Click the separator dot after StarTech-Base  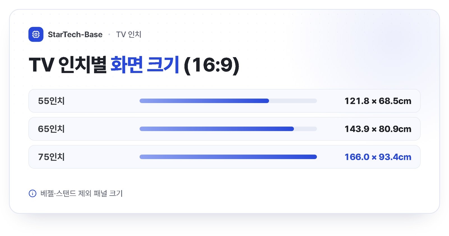[x=109, y=34]
